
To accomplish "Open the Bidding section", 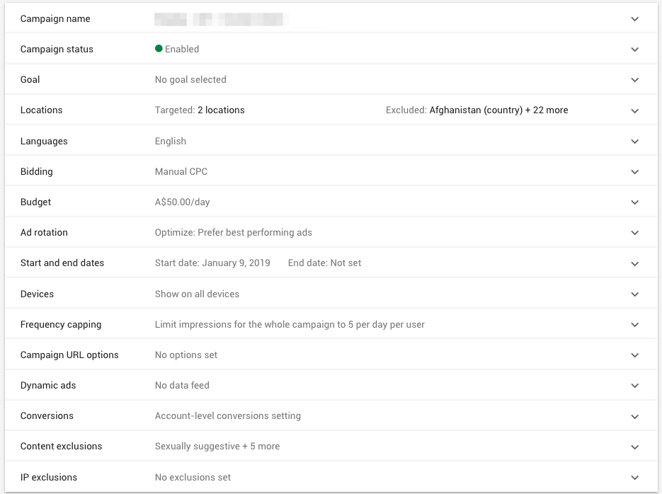I will click(x=634, y=171).
